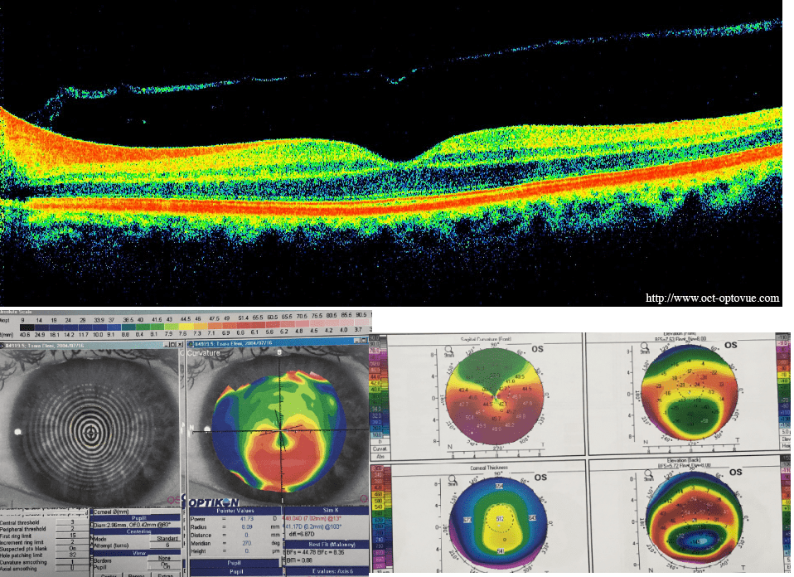The height and width of the screenshot is (577, 794).
Task: Click the dif=6.87D text
Action: pyautogui.click(x=302, y=534)
